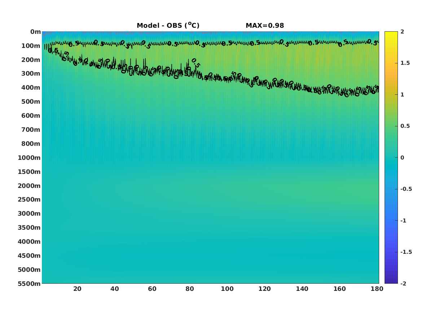Click the x-axis tick label '40'
This screenshot has height=315, width=421.
(x=115, y=289)
